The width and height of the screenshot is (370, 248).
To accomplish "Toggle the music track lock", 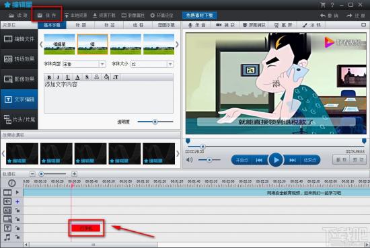I will 17,237.
